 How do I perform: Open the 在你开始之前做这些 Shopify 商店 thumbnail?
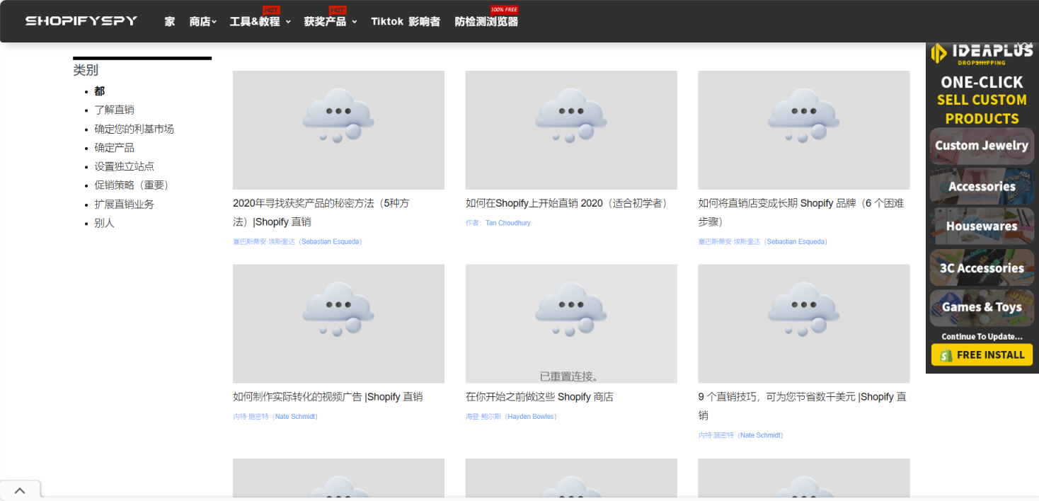pos(570,323)
